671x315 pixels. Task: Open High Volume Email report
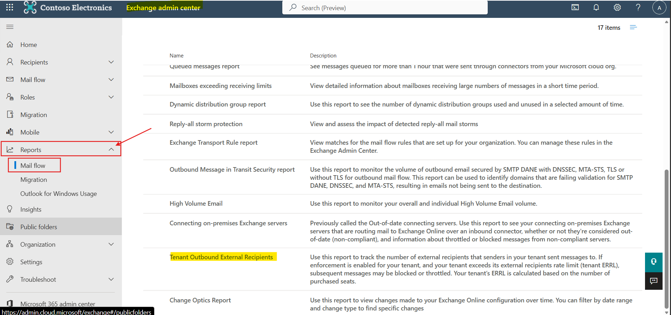tap(196, 203)
